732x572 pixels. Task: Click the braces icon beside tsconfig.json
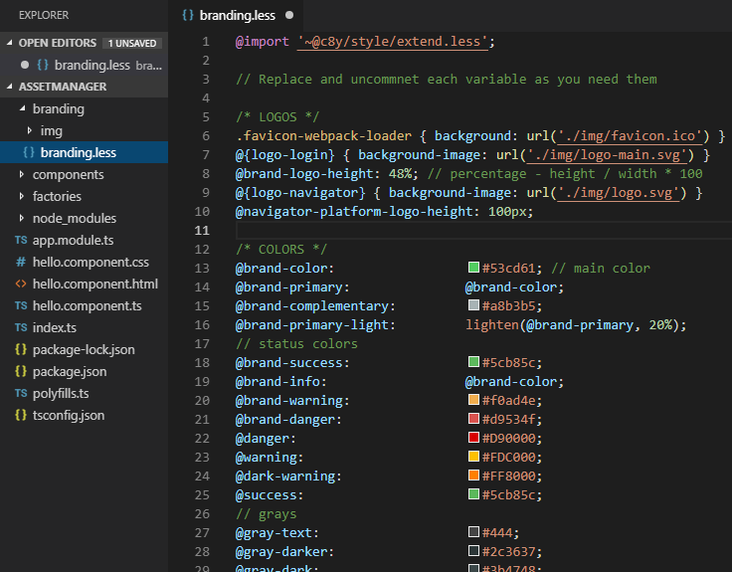point(21,416)
